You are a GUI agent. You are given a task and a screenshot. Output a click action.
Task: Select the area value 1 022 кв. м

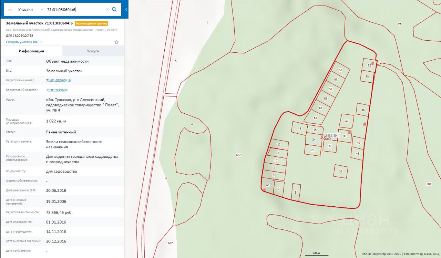56,121
